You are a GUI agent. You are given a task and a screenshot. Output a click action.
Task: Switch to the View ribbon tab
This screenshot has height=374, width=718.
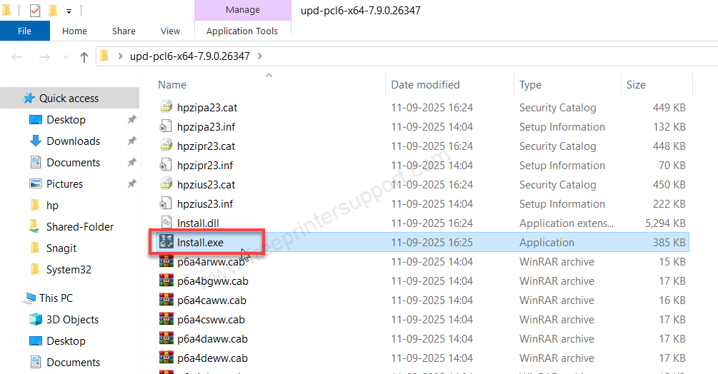(x=170, y=31)
